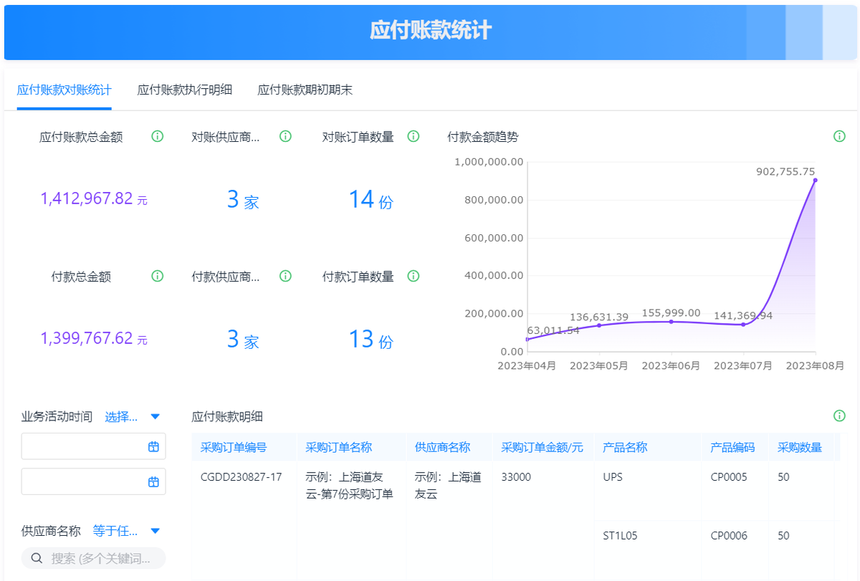This screenshot has height=581, width=860.
Task: Select order row CGDD230827-17
Action: coord(241,476)
